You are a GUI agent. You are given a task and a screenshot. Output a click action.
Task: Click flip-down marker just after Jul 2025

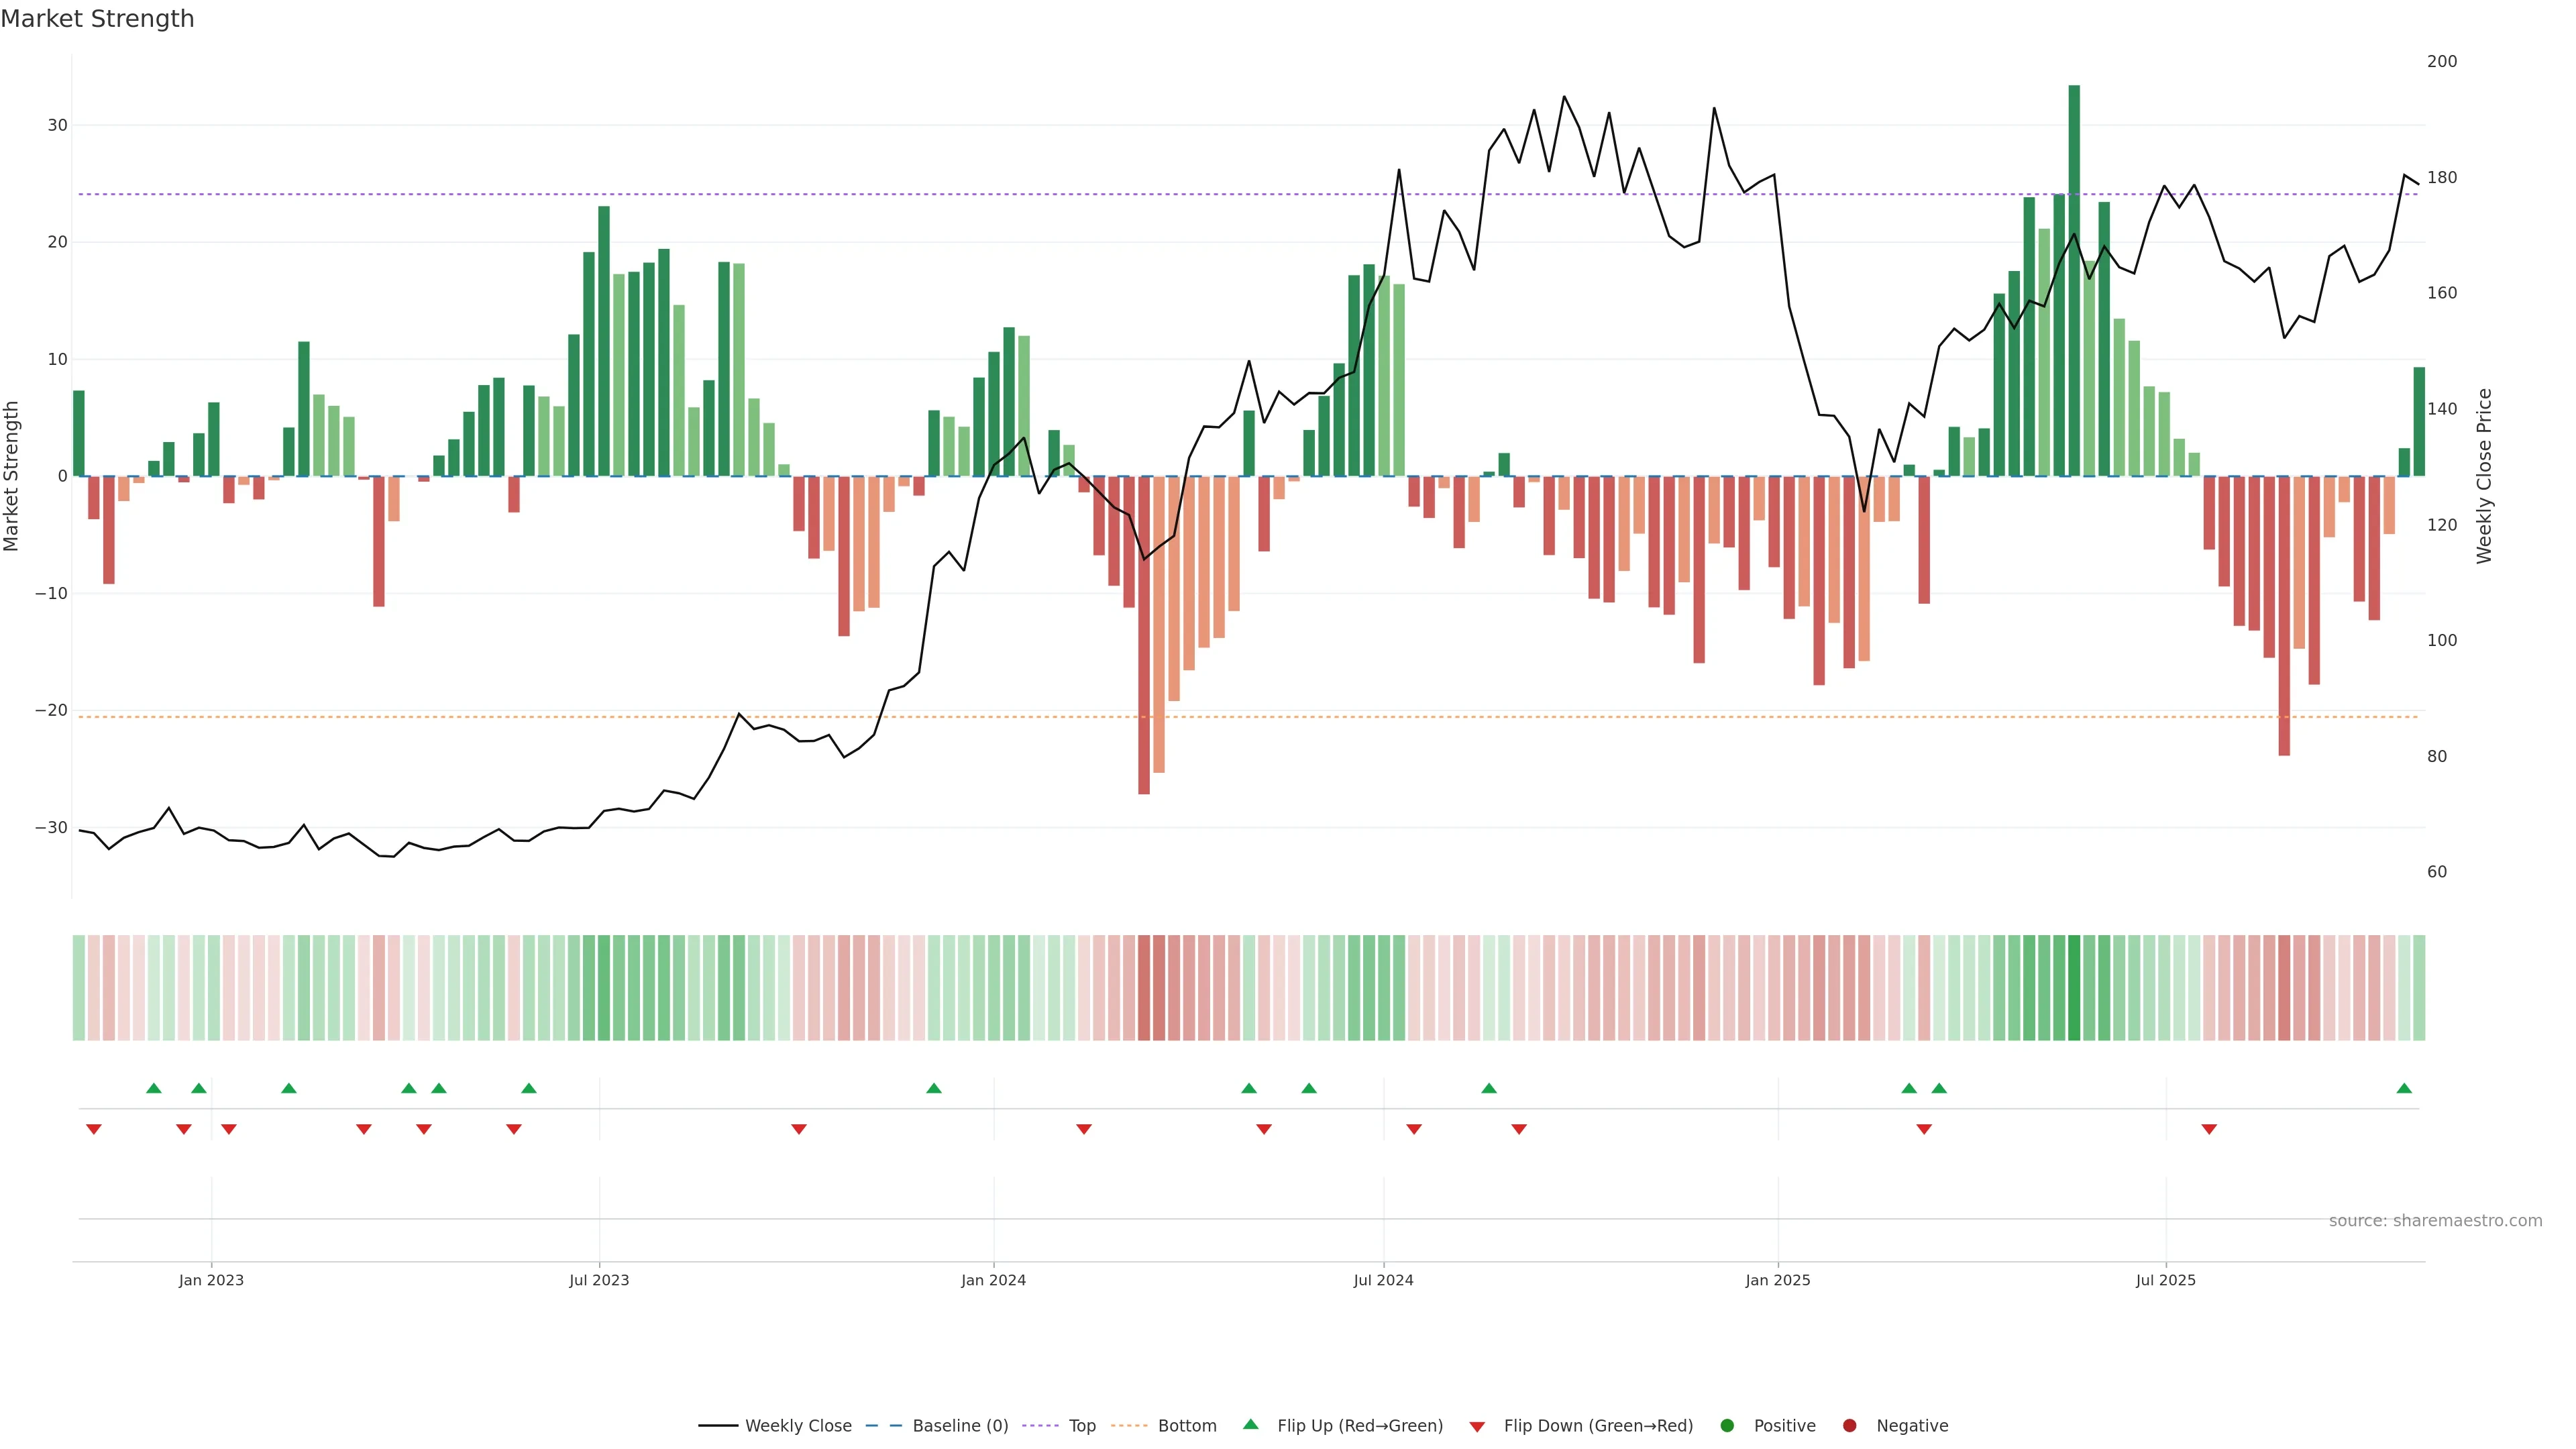[2209, 1129]
